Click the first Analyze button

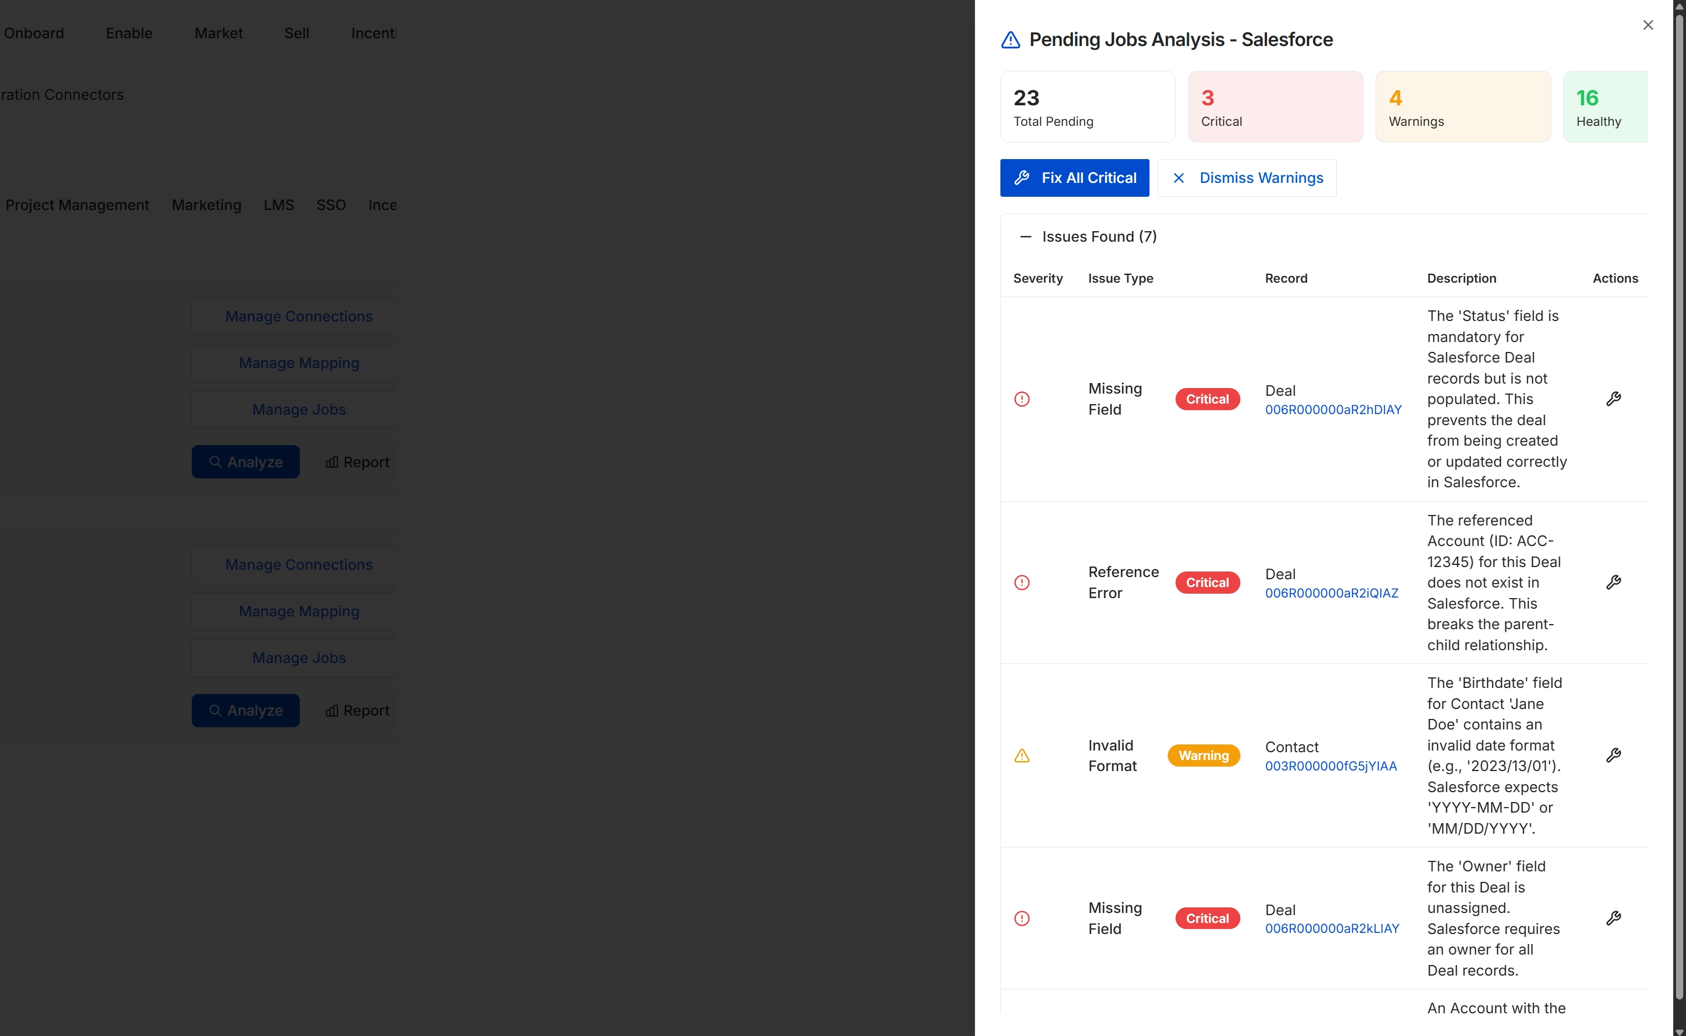pos(246,462)
